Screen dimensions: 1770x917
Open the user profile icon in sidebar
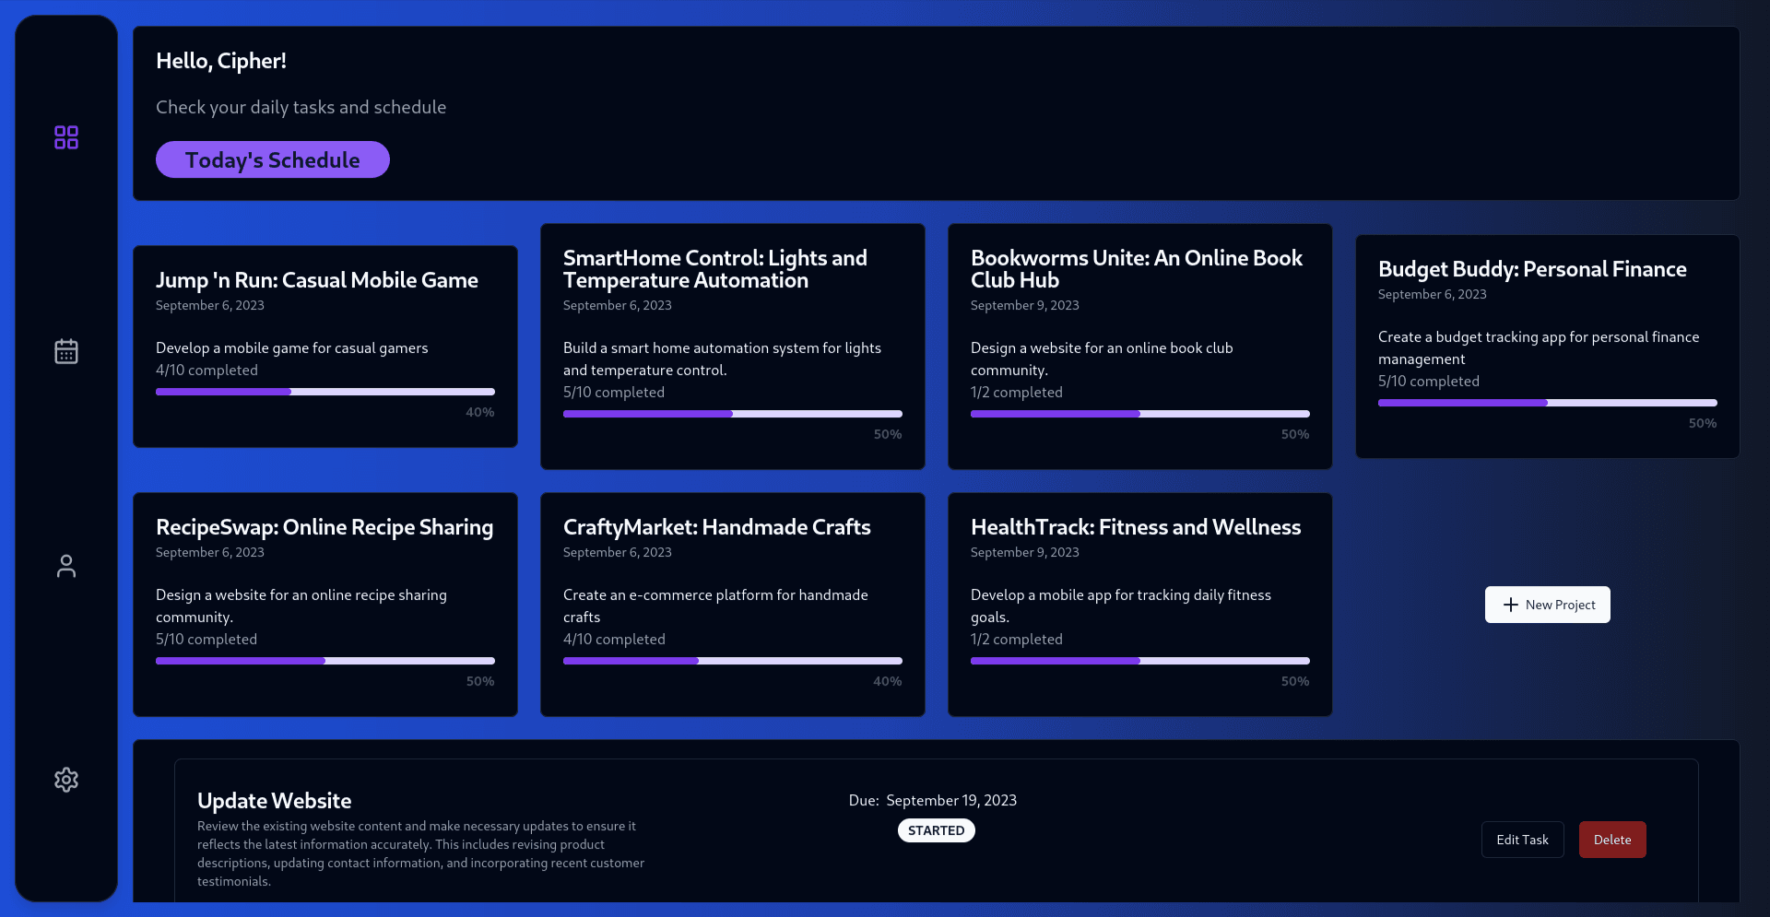(66, 566)
